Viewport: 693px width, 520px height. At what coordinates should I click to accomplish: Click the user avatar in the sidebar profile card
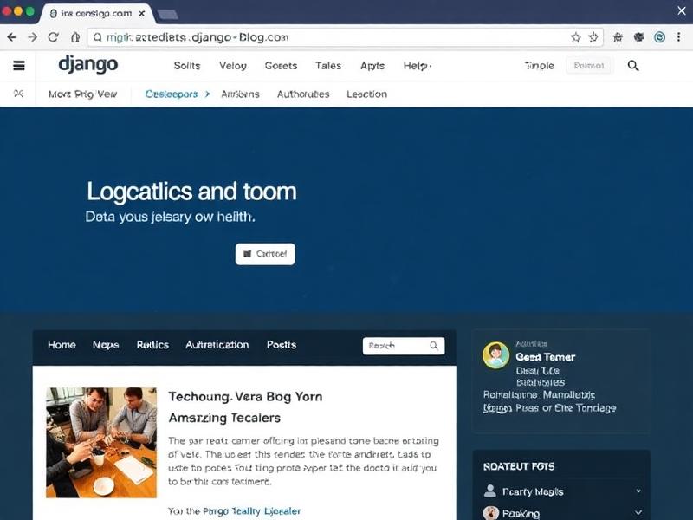coord(496,356)
